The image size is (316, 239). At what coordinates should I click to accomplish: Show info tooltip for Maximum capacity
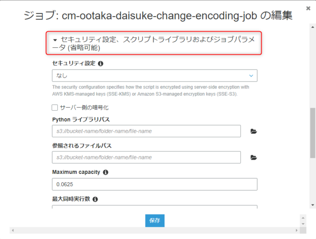[106, 172]
